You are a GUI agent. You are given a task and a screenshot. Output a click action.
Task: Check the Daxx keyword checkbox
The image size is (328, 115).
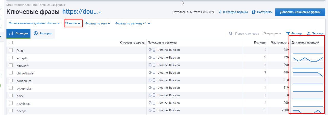point(11,50)
